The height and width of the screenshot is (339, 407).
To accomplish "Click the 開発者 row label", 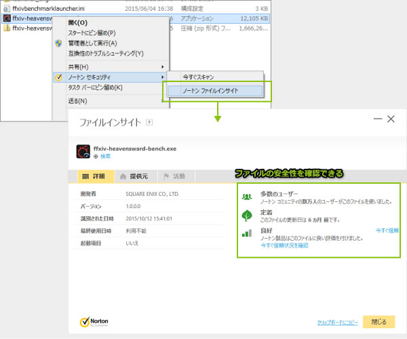I will (88, 194).
